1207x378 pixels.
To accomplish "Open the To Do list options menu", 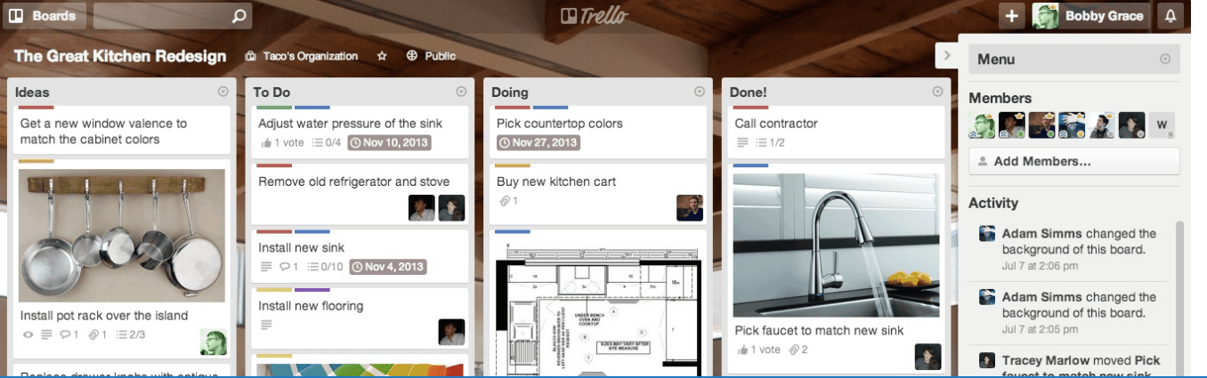I will pos(461,92).
